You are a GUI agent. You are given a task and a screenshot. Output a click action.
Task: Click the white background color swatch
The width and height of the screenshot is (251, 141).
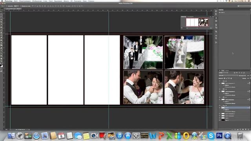pyautogui.click(x=2, y=66)
